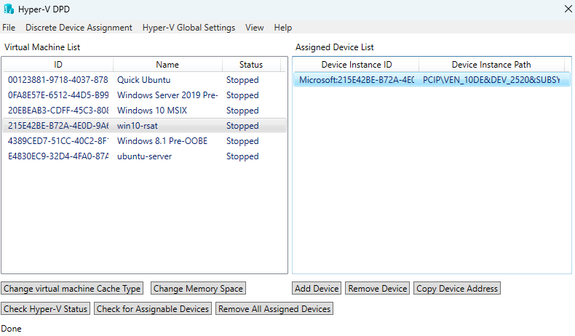Open the Help menu
575x336 pixels.
(283, 28)
